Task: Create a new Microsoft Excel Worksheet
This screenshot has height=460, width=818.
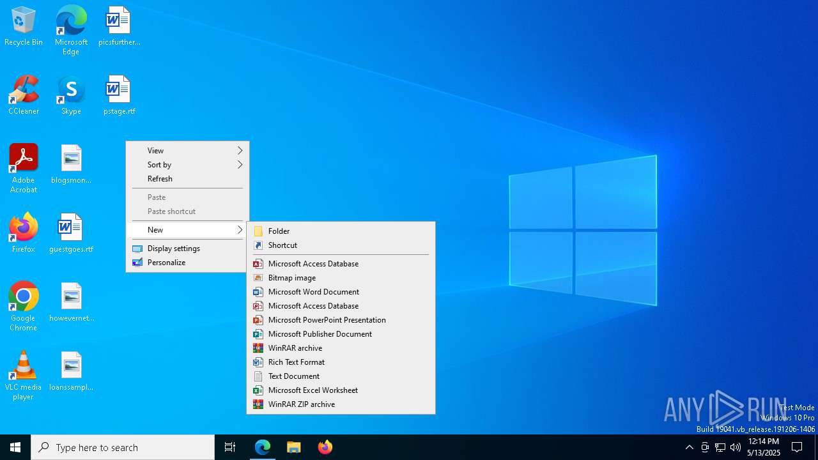Action: tap(341, 390)
